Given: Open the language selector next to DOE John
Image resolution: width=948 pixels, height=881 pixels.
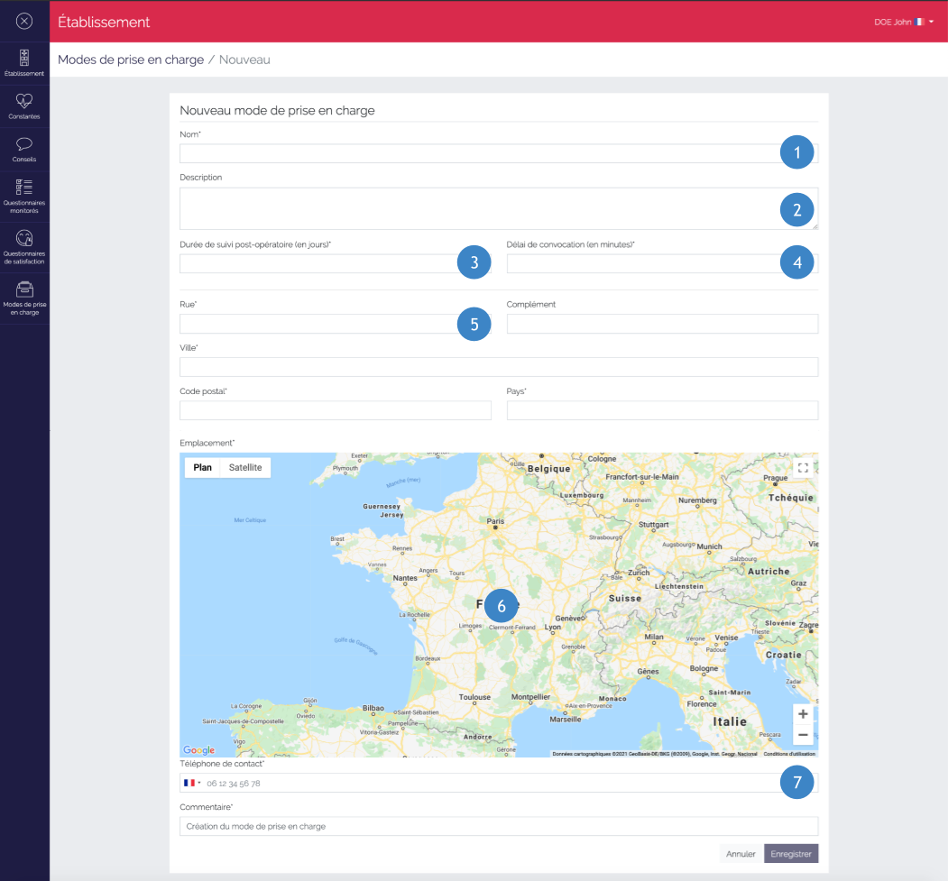Looking at the screenshot, I should click(x=930, y=22).
